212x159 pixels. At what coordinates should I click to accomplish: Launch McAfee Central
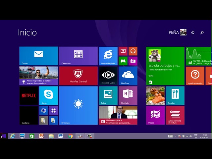point(78,76)
